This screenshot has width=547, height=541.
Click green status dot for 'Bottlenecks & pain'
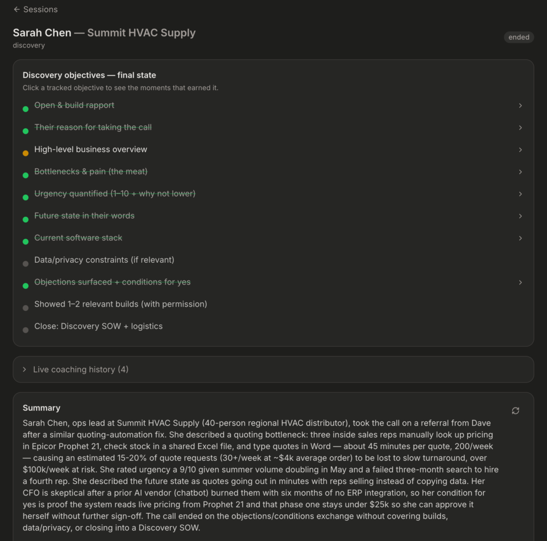pyautogui.click(x=26, y=176)
